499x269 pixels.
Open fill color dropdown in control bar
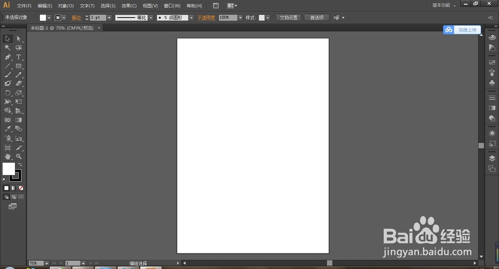pyautogui.click(x=49, y=18)
